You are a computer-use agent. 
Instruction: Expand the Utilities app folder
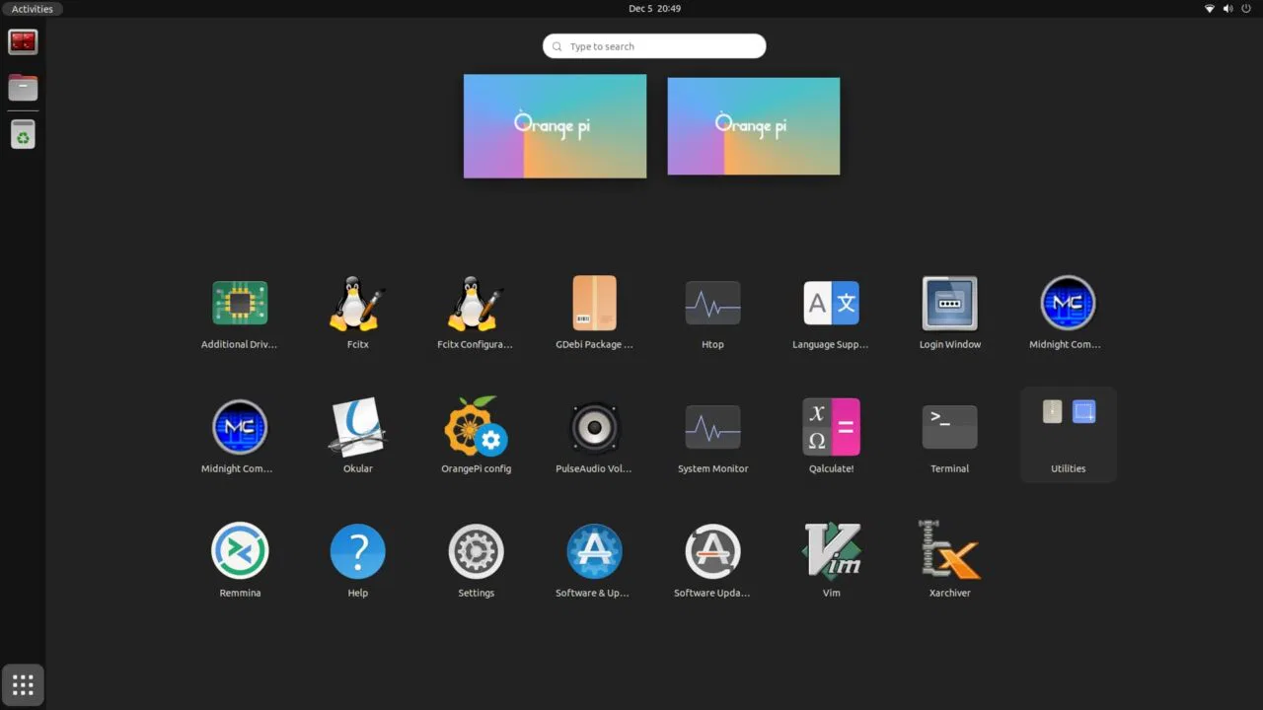tap(1067, 427)
